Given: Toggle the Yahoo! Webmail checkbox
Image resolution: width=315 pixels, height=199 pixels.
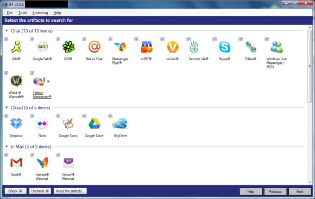Looking at the screenshot, I should pos(58,155).
